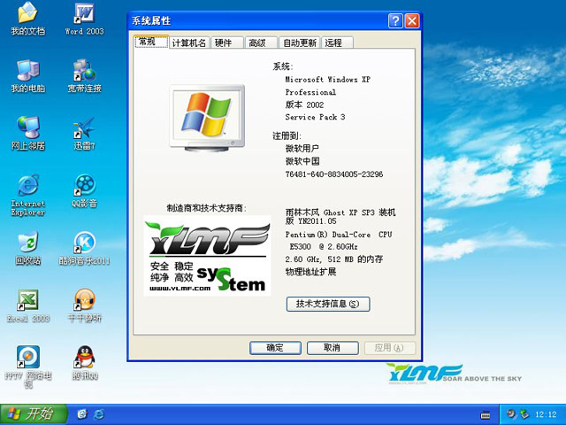Click the 物理地址扩展 text
The image size is (566, 425).
pyautogui.click(x=310, y=272)
